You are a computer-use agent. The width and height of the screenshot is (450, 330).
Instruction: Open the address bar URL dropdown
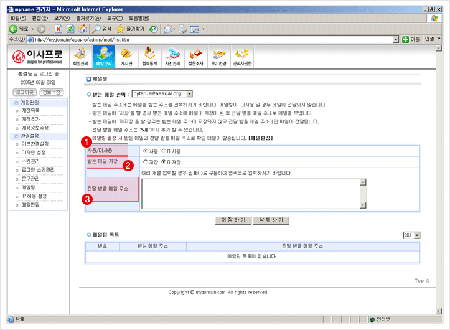396,39
